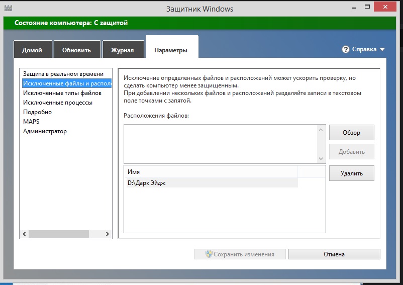Click the file locations text field
Image resolution: width=403 pixels, height=285 pixels.
pyautogui.click(x=221, y=144)
